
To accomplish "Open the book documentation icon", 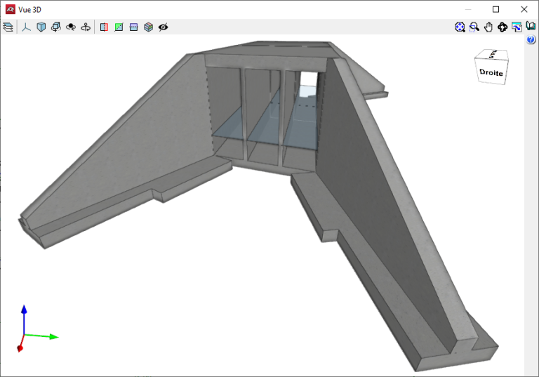I will click(531, 26).
